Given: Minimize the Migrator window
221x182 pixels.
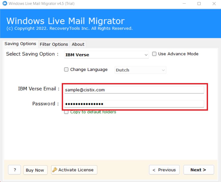Looking at the screenshot, I should tap(184, 4).
